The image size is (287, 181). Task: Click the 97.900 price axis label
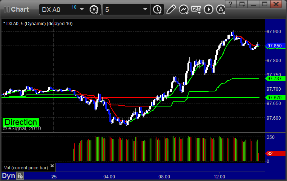click(274, 31)
